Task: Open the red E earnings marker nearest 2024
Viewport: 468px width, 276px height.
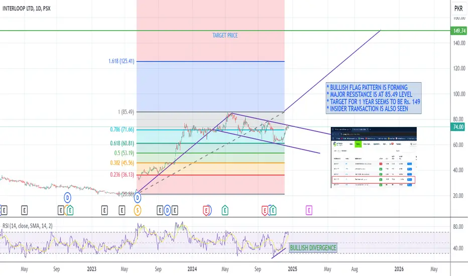Action: pyautogui.click(x=206, y=211)
